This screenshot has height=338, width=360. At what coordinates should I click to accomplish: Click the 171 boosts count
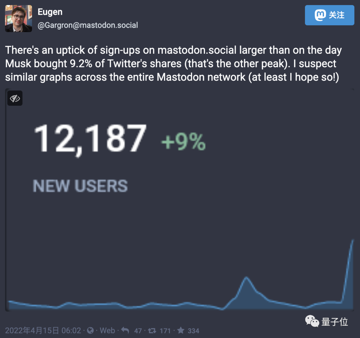tap(165, 331)
